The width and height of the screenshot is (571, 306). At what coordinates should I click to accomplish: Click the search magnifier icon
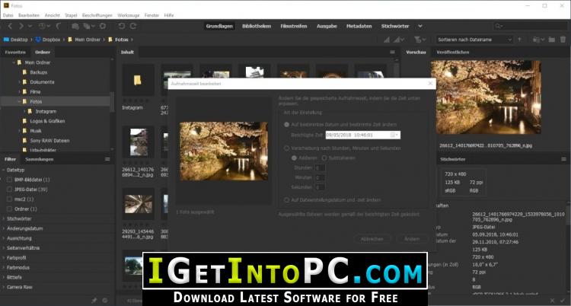[x=498, y=26]
